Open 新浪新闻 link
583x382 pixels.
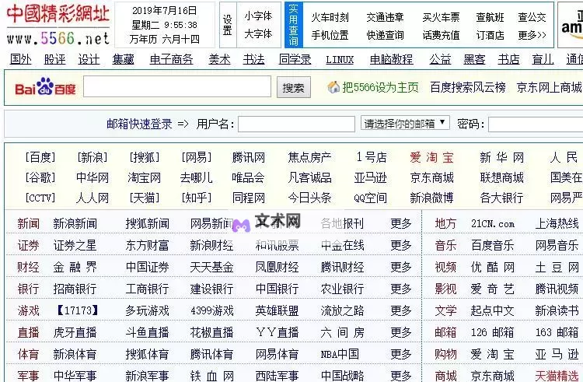click(x=75, y=223)
